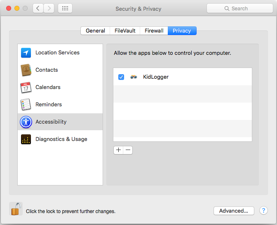Image resolution: width=277 pixels, height=225 pixels.
Task: Switch to the General tab
Action: (x=95, y=31)
